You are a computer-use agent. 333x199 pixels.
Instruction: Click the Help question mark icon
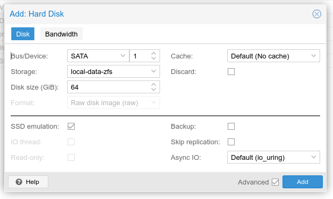pos(19,182)
